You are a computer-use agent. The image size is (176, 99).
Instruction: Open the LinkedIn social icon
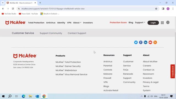point(145,42)
